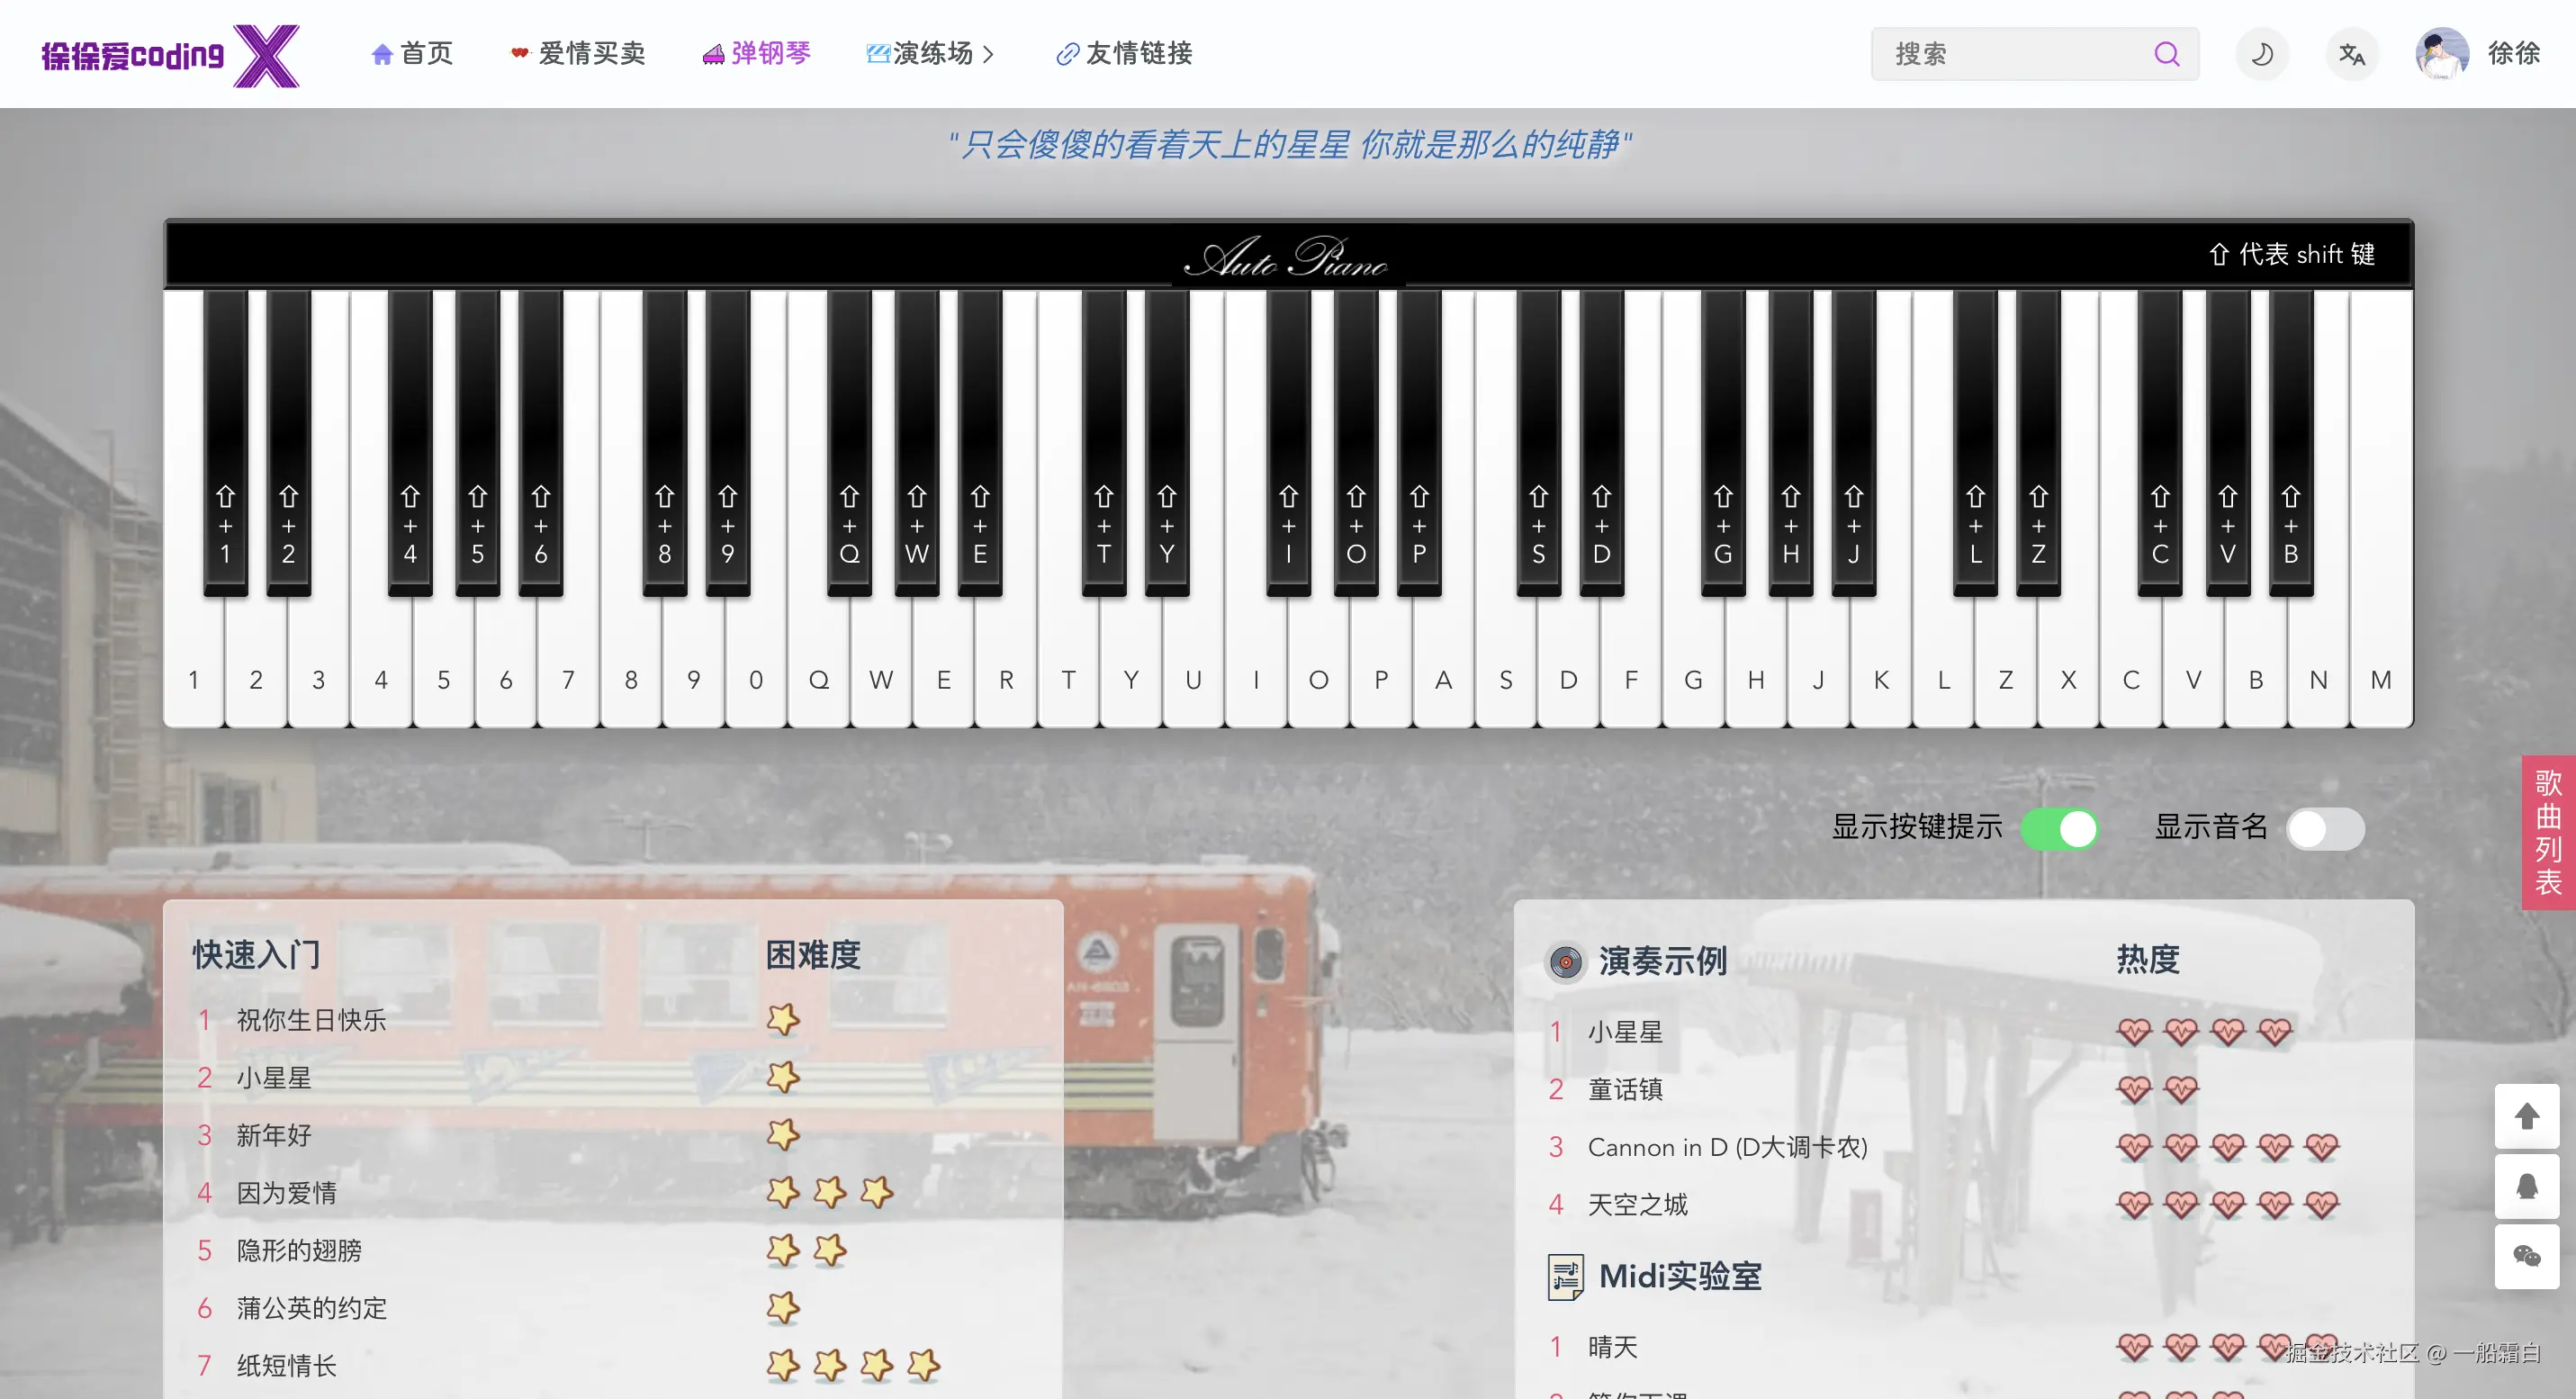Open the WeChat floating icon
The image size is (2576, 1399).
pyautogui.click(x=2526, y=1256)
